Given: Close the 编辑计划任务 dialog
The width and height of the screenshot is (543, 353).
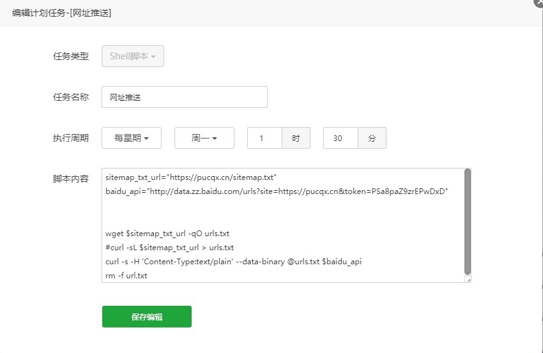Looking at the screenshot, I should tap(539, 2).
